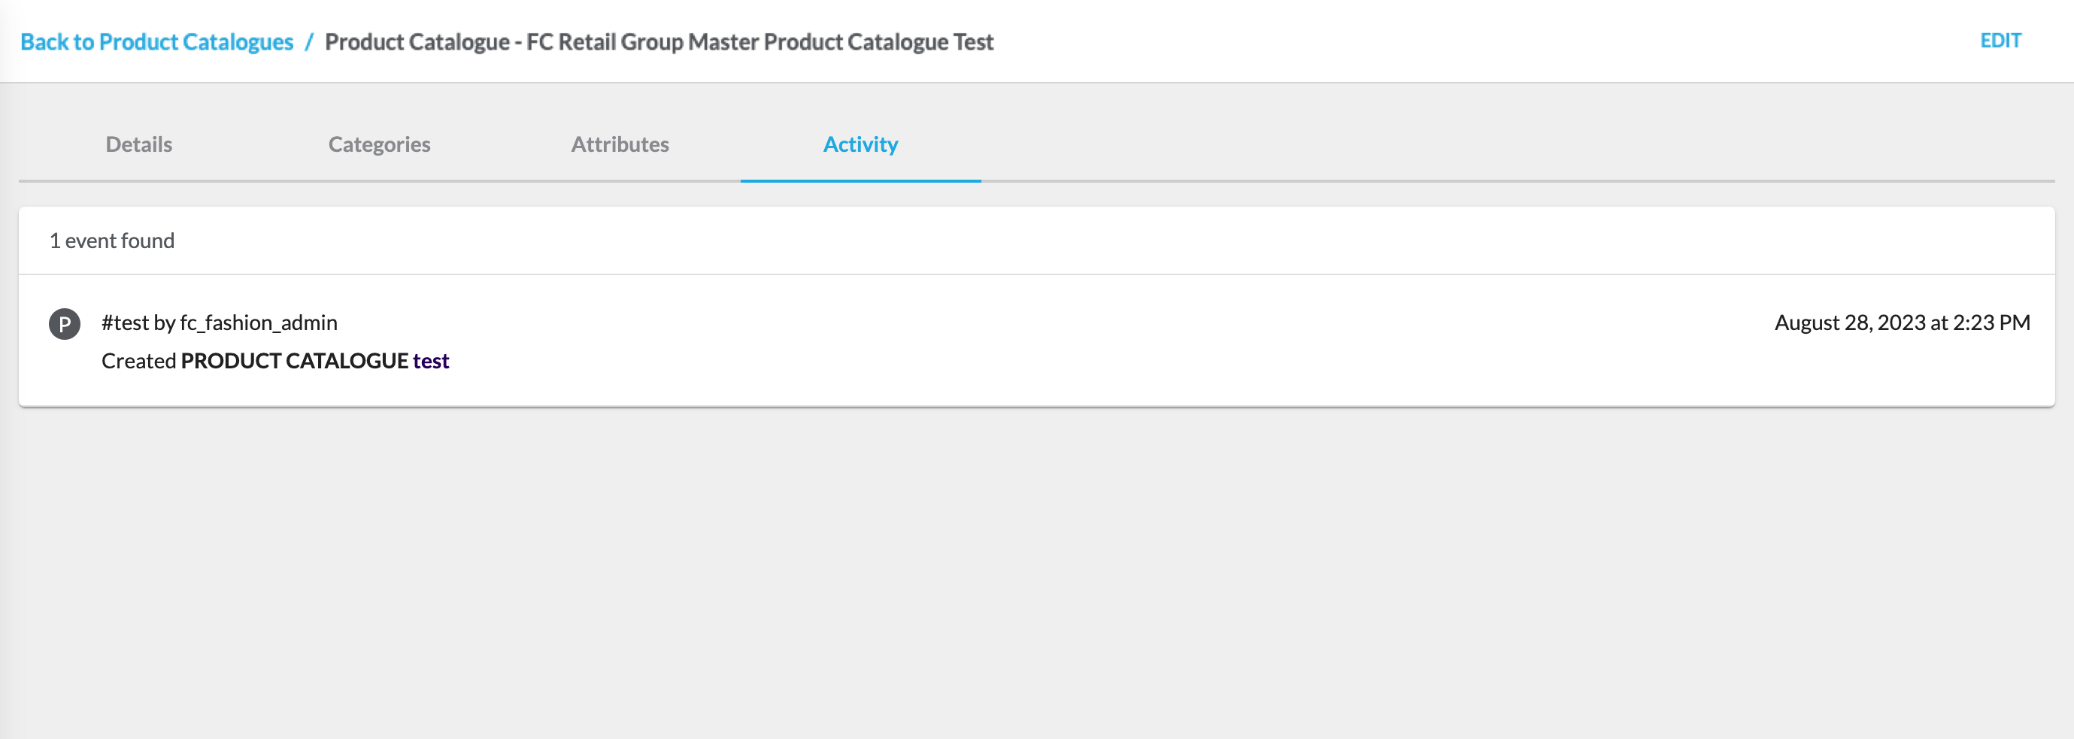The image size is (2074, 739).
Task: Go back to Product Catalogues
Action: coord(156,42)
